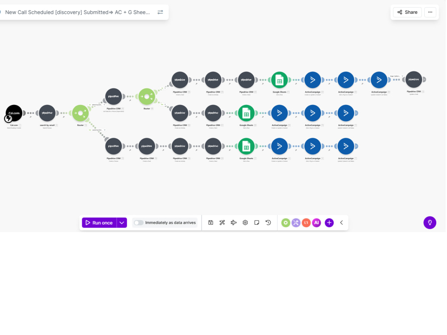The height and width of the screenshot is (335, 447).
Task: Click the wrench under the Cal.com to Pipedrive connection
Action: (x=30, y=117)
